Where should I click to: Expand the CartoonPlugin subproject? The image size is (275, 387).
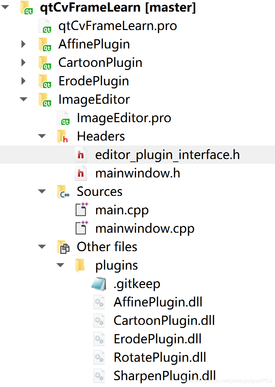pyautogui.click(x=24, y=62)
